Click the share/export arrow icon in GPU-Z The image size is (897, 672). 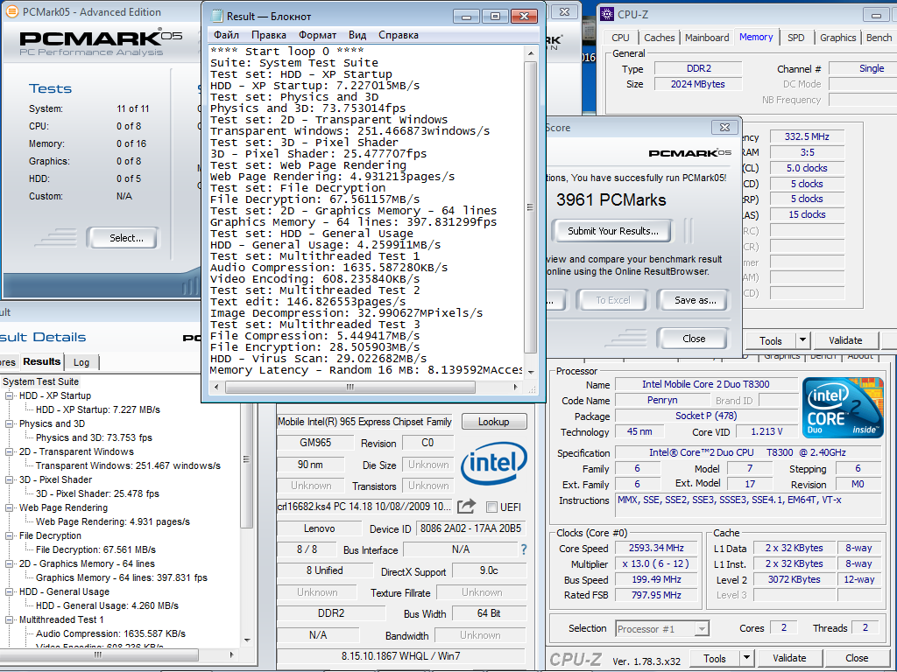pyautogui.click(x=466, y=506)
